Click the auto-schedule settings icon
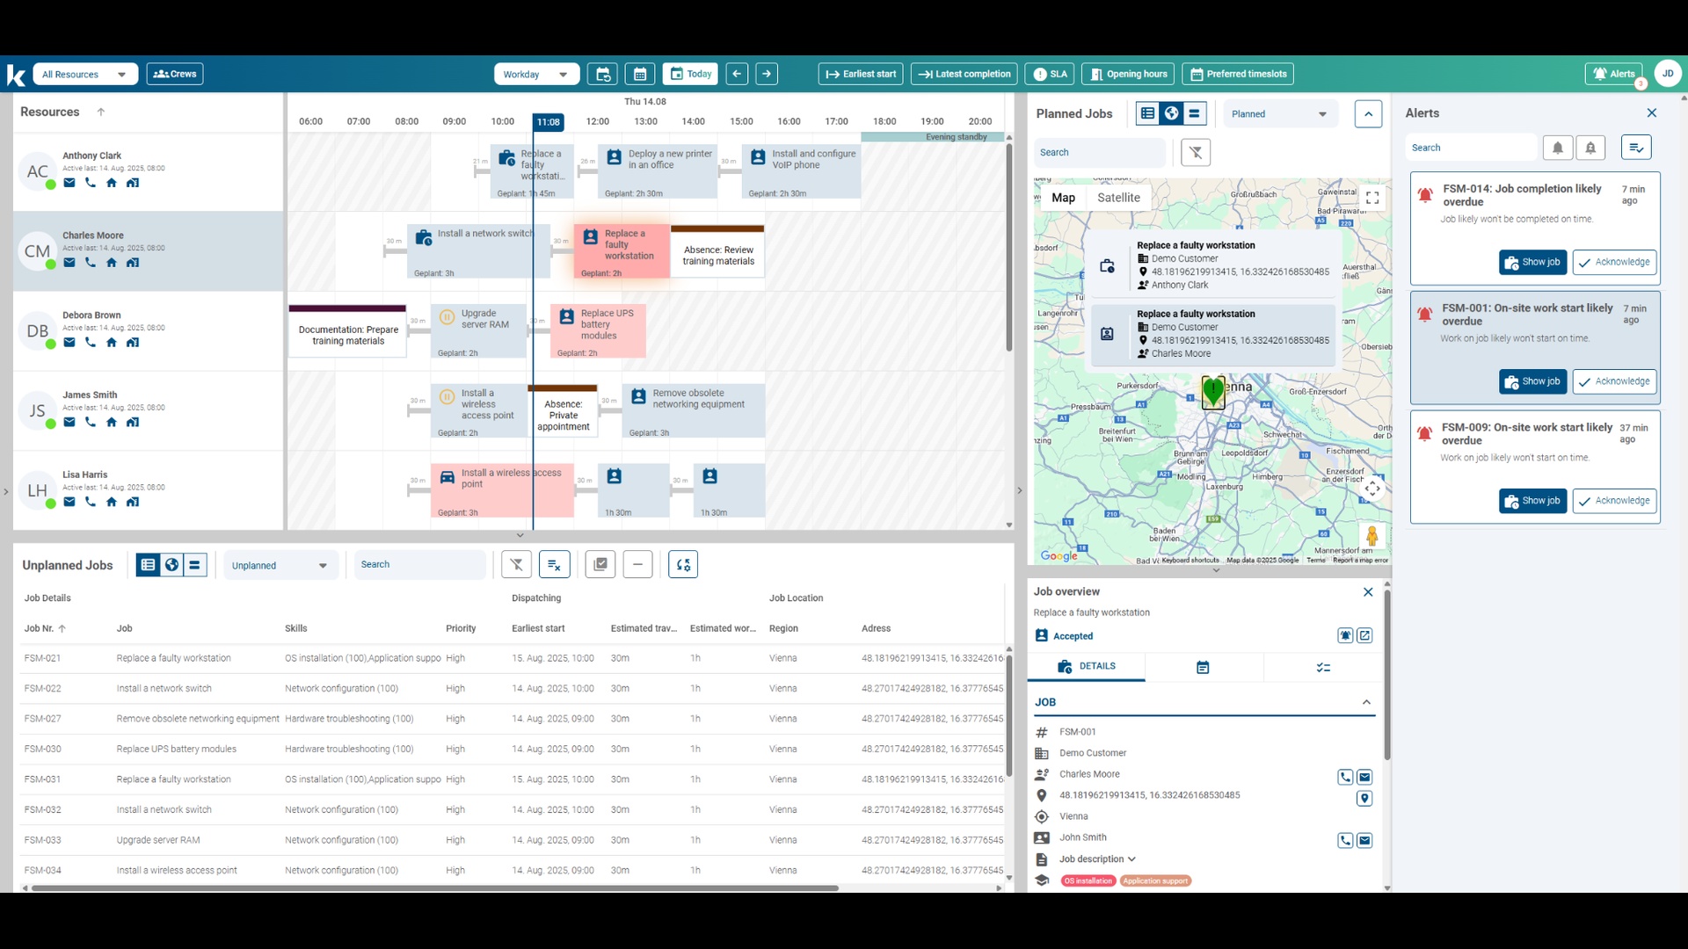Screen dimensions: 1688x949 [683, 565]
